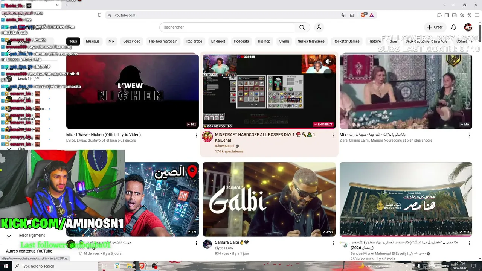Open Elyas FLOW channel avatar
Viewport: 482px width, 271px height.
[x=207, y=244]
